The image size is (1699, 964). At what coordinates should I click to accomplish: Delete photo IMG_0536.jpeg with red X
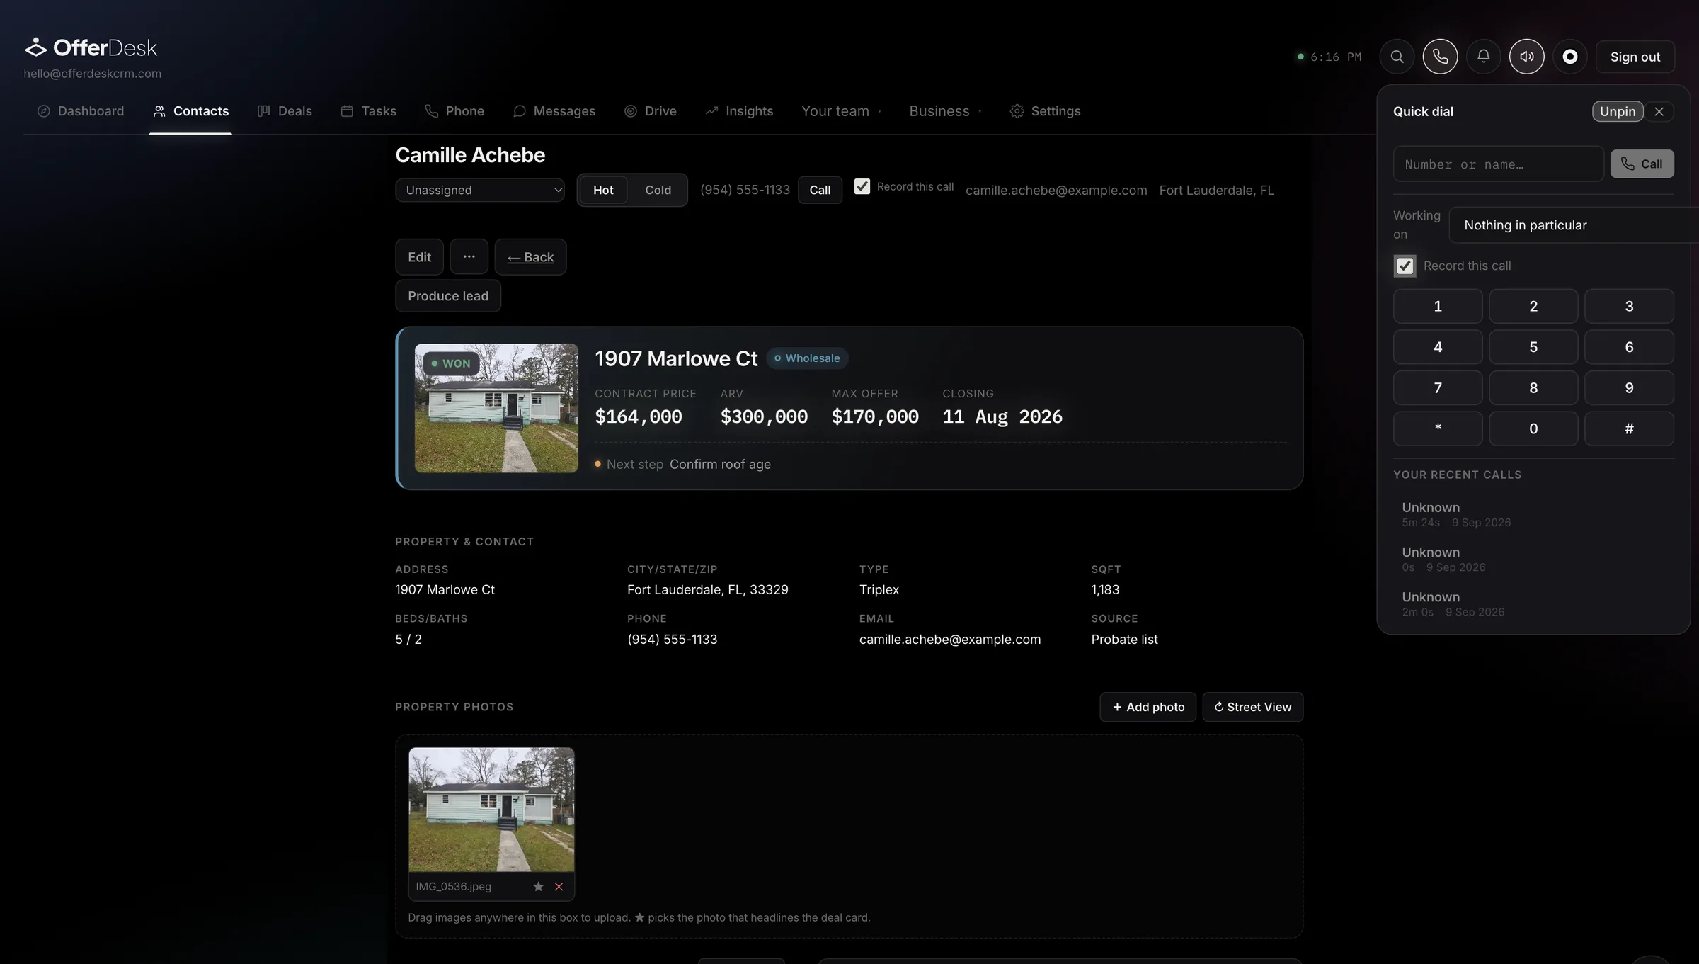point(559,886)
